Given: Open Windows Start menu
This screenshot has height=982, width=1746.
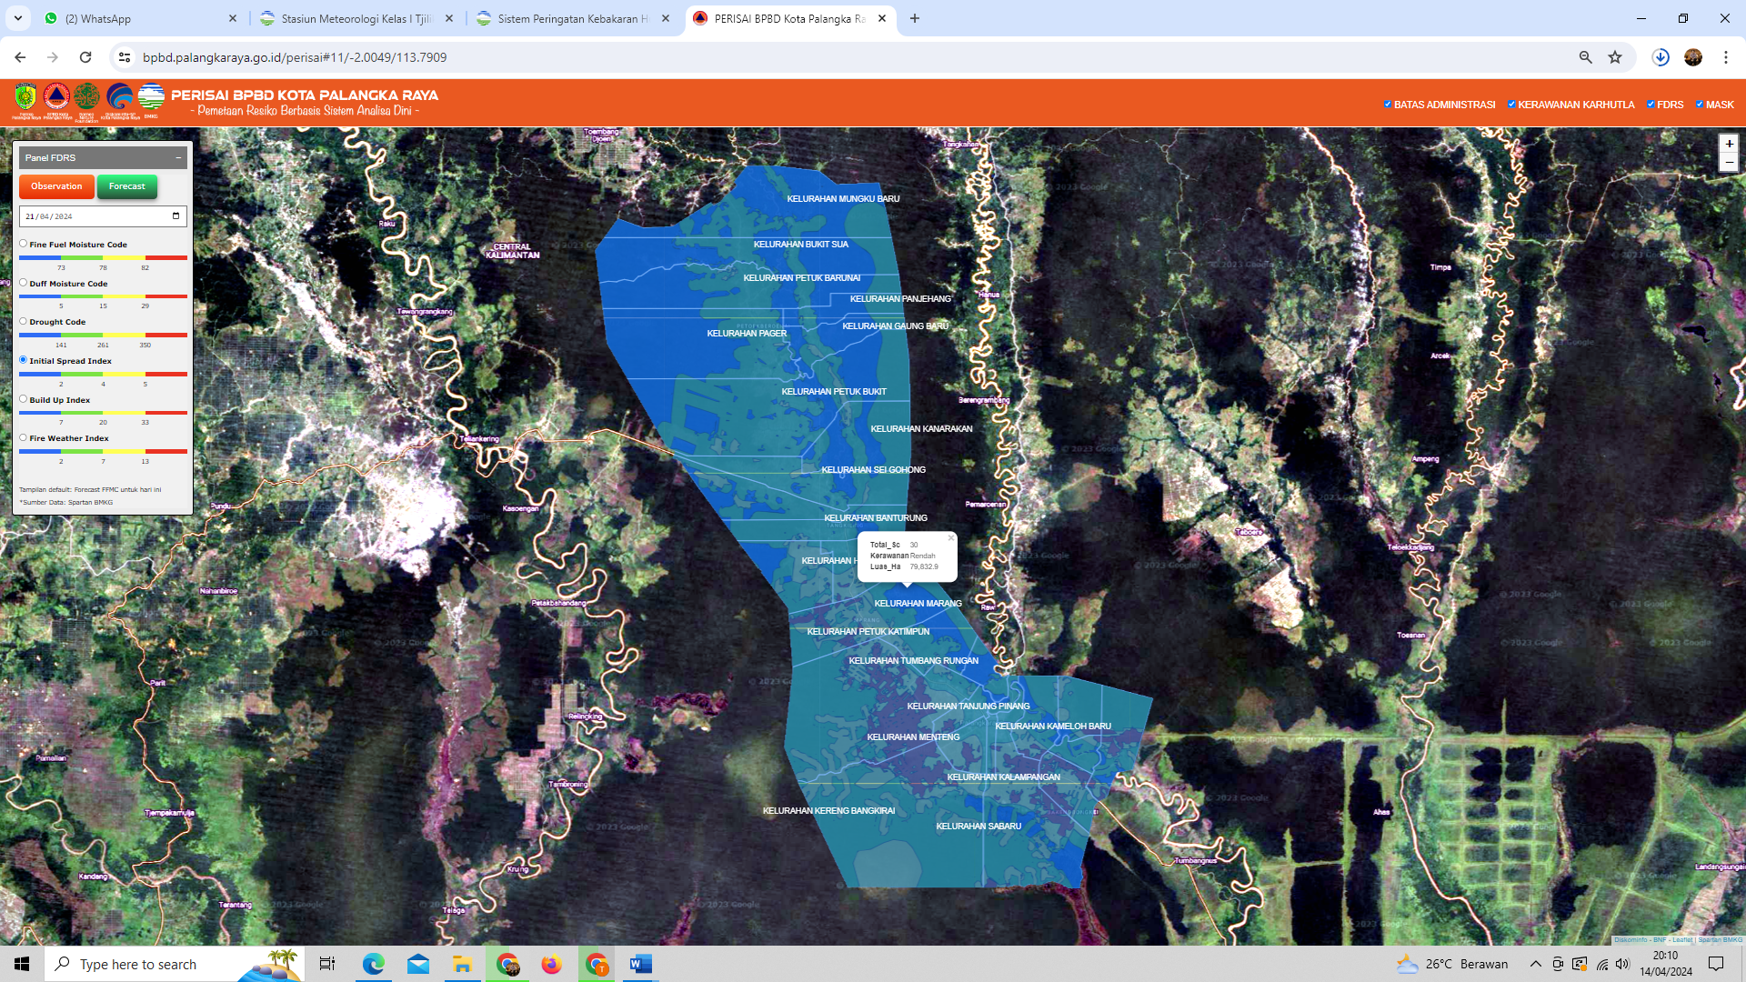Looking at the screenshot, I should coord(22,964).
